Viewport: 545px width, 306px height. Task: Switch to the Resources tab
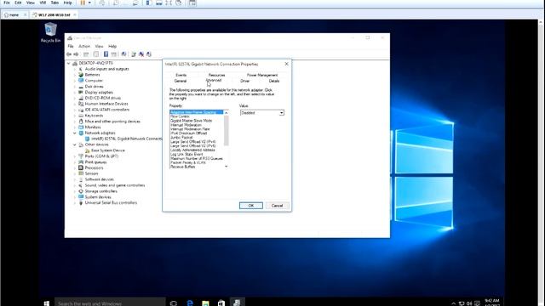216,75
